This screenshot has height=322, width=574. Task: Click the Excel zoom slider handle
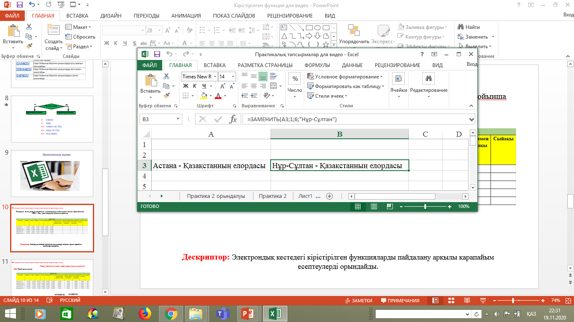425,207
